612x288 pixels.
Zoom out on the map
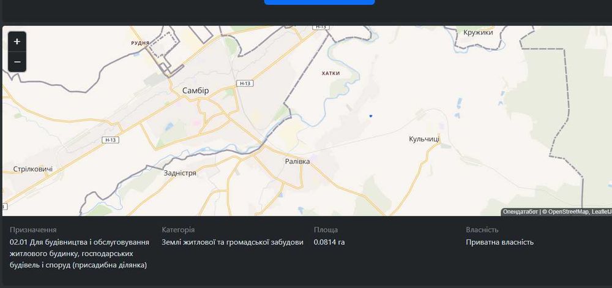tap(17, 62)
